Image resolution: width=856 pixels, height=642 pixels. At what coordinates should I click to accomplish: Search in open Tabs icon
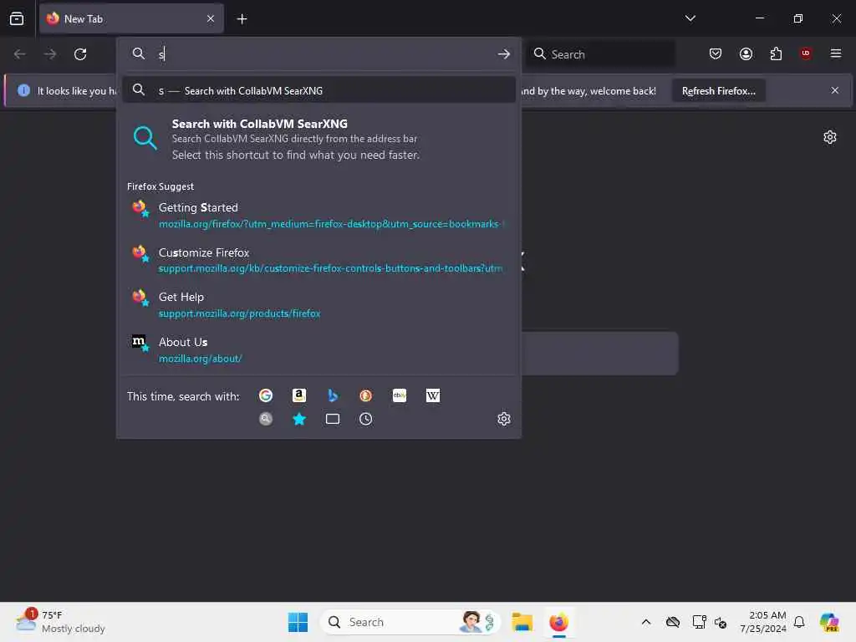pos(333,419)
